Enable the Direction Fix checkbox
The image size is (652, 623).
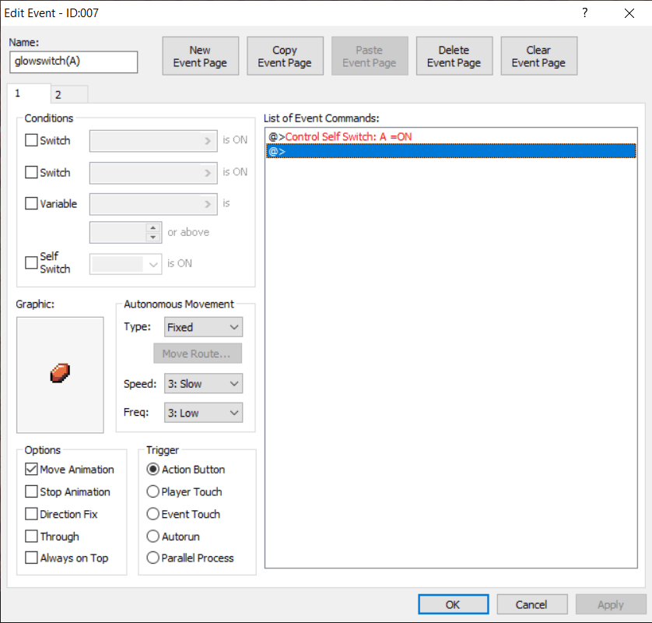pos(32,514)
